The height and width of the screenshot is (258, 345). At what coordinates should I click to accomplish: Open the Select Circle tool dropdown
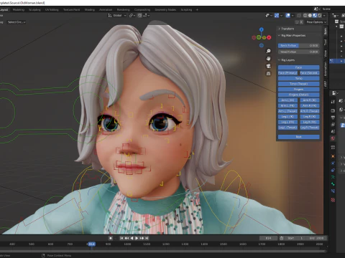point(17,22)
